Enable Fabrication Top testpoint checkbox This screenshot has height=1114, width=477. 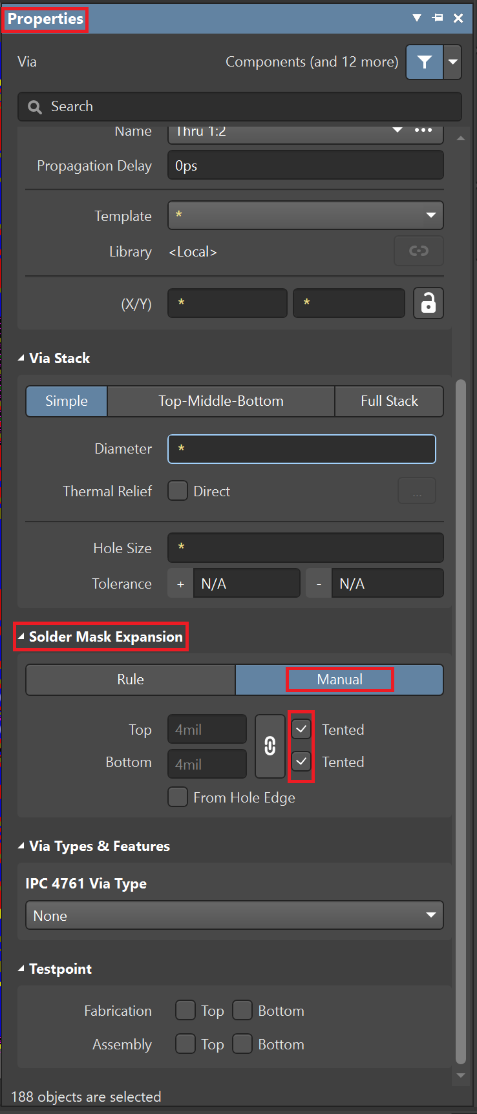[x=185, y=1010]
